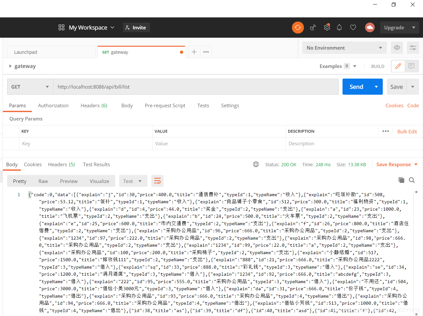423x316 pixels.
Task: Click the Value input cell
Action: tap(219, 144)
